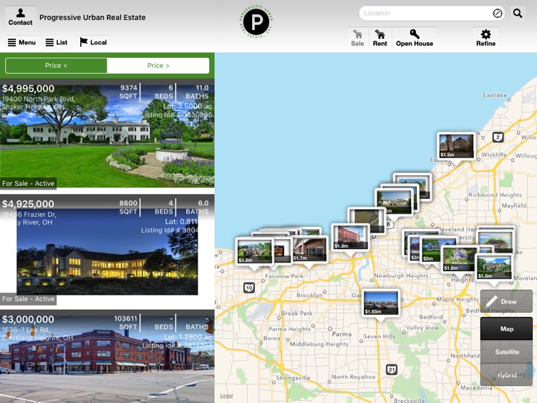The image size is (537, 403).
Task: Open the $3,000,000 Lee Rd listing
Action: (107, 356)
